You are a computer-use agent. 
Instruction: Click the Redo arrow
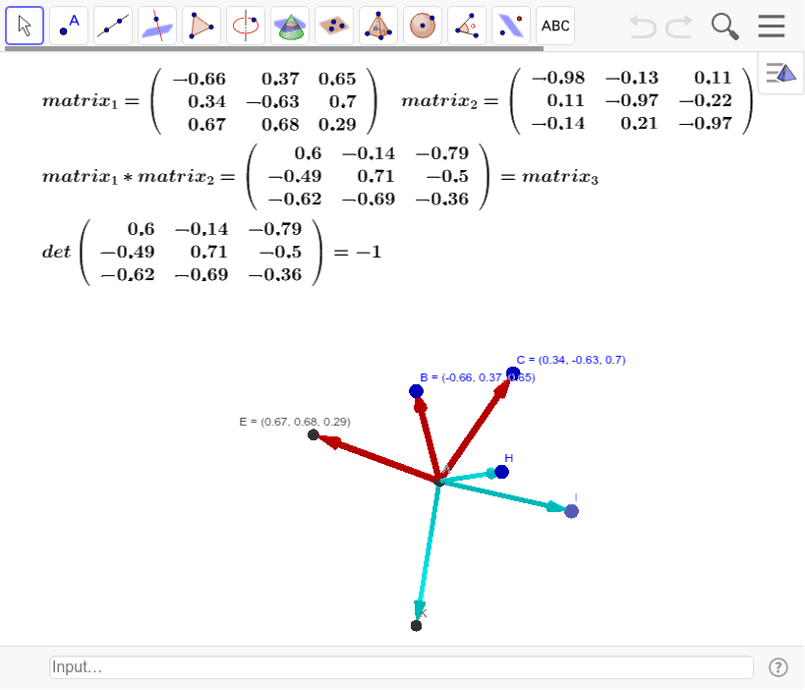pos(679,27)
